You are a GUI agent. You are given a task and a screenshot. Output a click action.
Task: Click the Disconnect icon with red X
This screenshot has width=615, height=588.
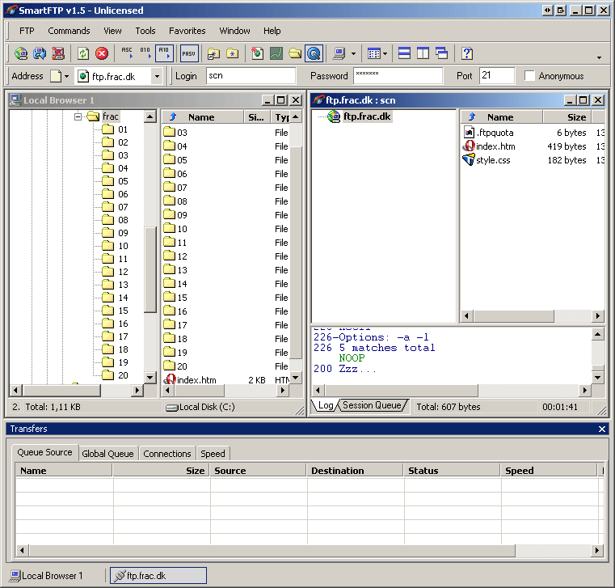point(58,53)
